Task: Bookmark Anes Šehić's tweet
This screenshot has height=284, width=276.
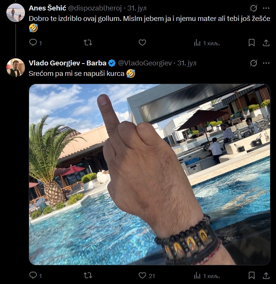Action: pos(252,43)
